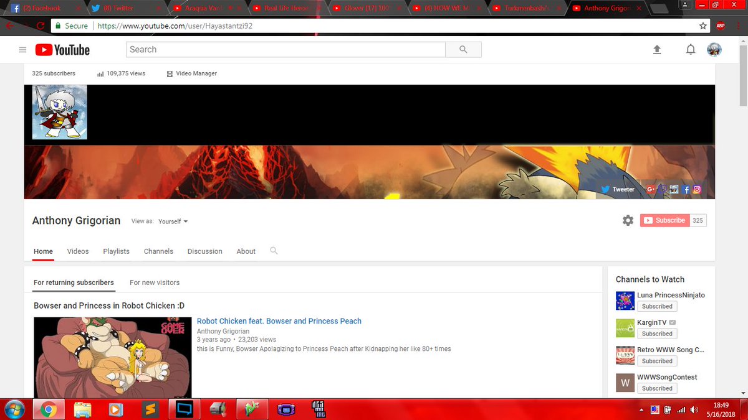Bookmark the page with star icon

(x=703, y=26)
